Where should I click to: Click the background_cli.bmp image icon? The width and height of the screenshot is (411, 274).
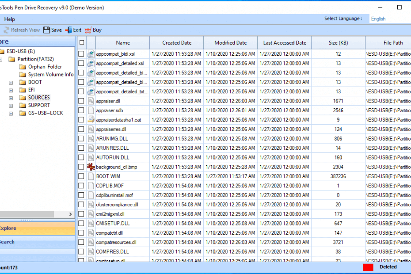coord(91,167)
